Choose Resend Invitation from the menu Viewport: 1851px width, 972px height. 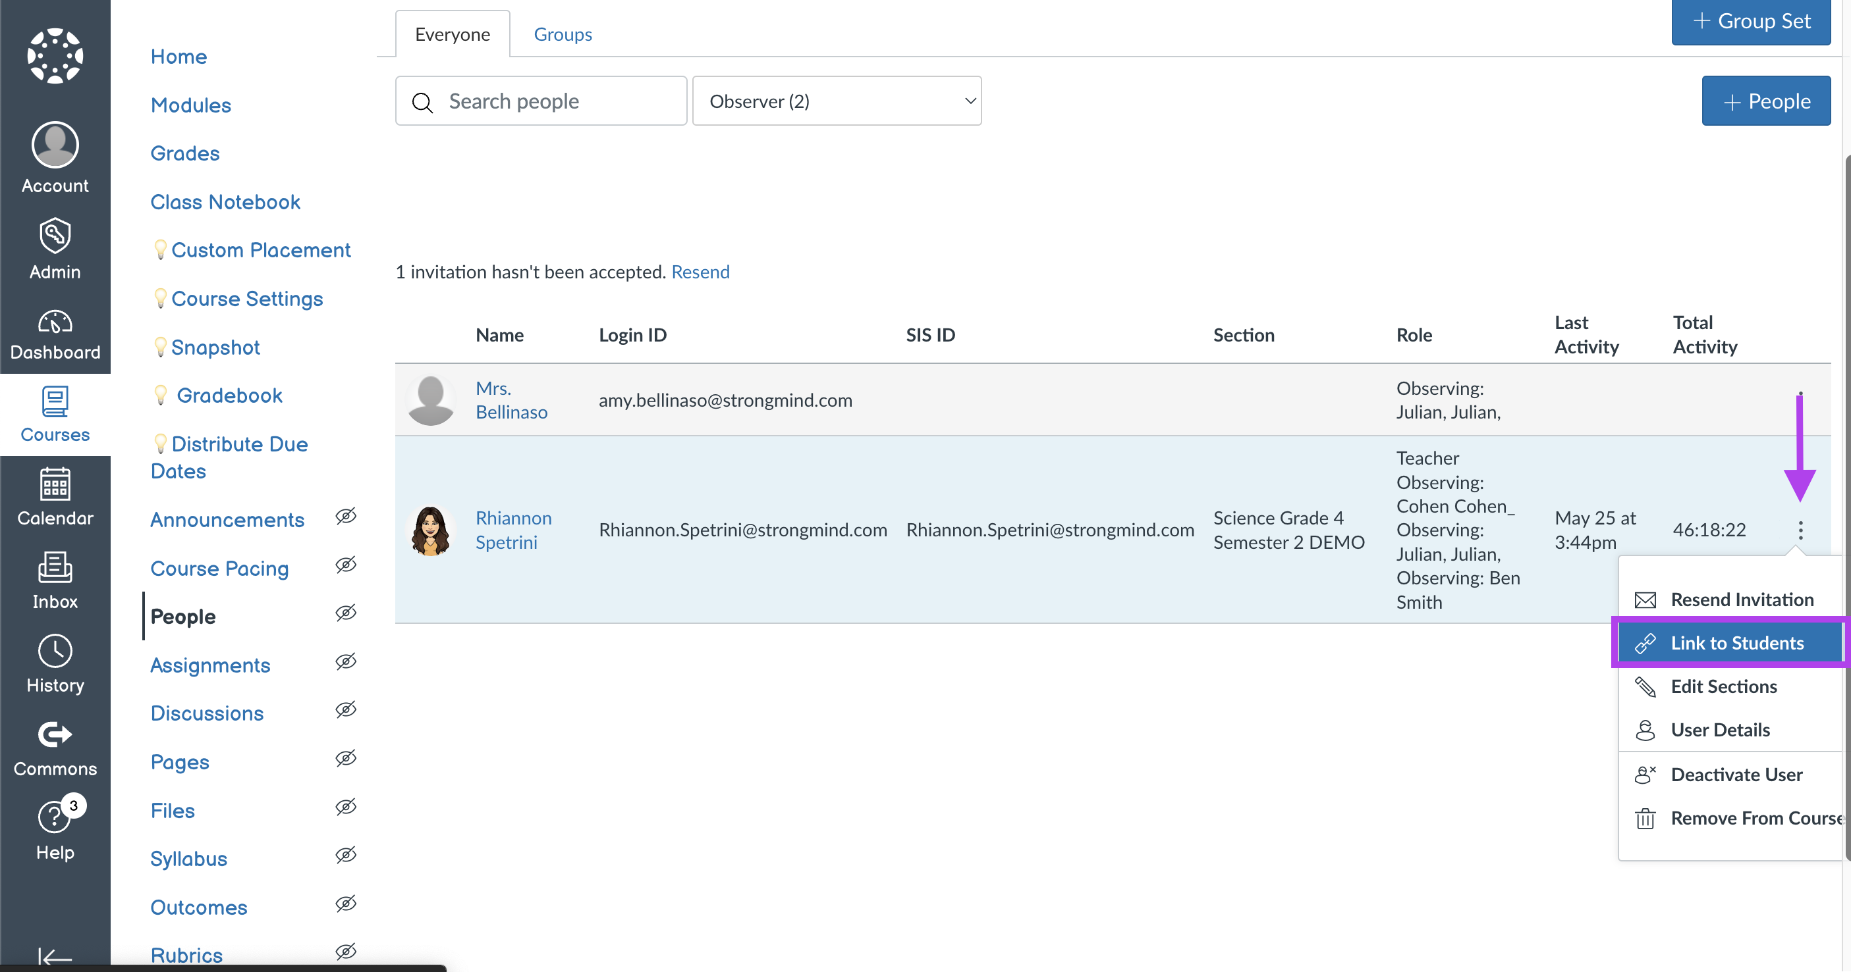coord(1730,600)
